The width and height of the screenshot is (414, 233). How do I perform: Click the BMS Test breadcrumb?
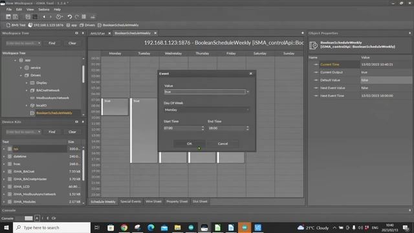[16, 25]
